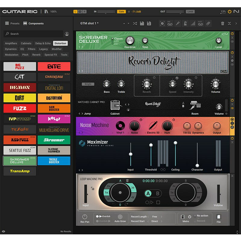This screenshot has width=241, height=241.
Task: Click the shuffle preset icon
Action: [x=135, y=23]
